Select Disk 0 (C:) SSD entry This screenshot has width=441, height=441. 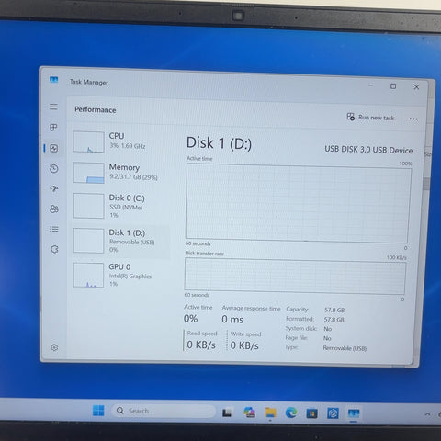click(121, 206)
